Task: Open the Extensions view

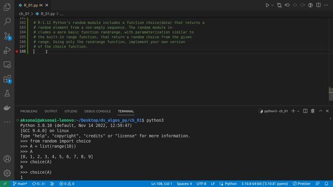Action: pos(7,79)
